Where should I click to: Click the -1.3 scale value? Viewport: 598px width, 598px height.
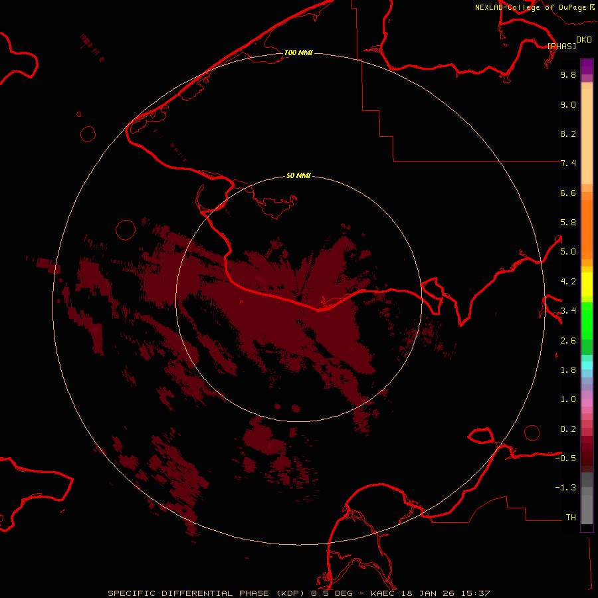(x=565, y=488)
